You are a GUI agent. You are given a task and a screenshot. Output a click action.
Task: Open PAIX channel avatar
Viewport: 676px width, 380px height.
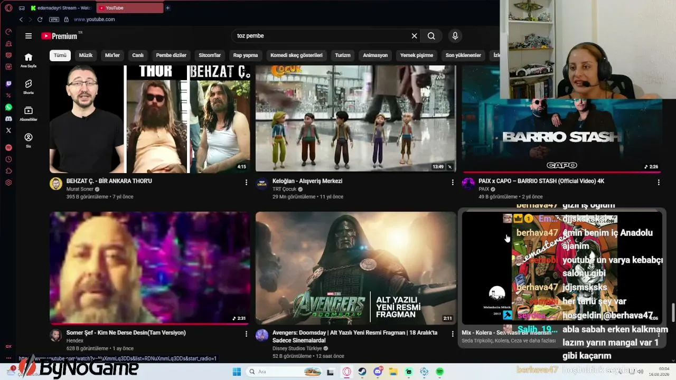468,184
